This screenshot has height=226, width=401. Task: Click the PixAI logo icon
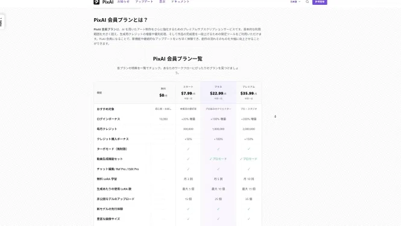click(96, 2)
